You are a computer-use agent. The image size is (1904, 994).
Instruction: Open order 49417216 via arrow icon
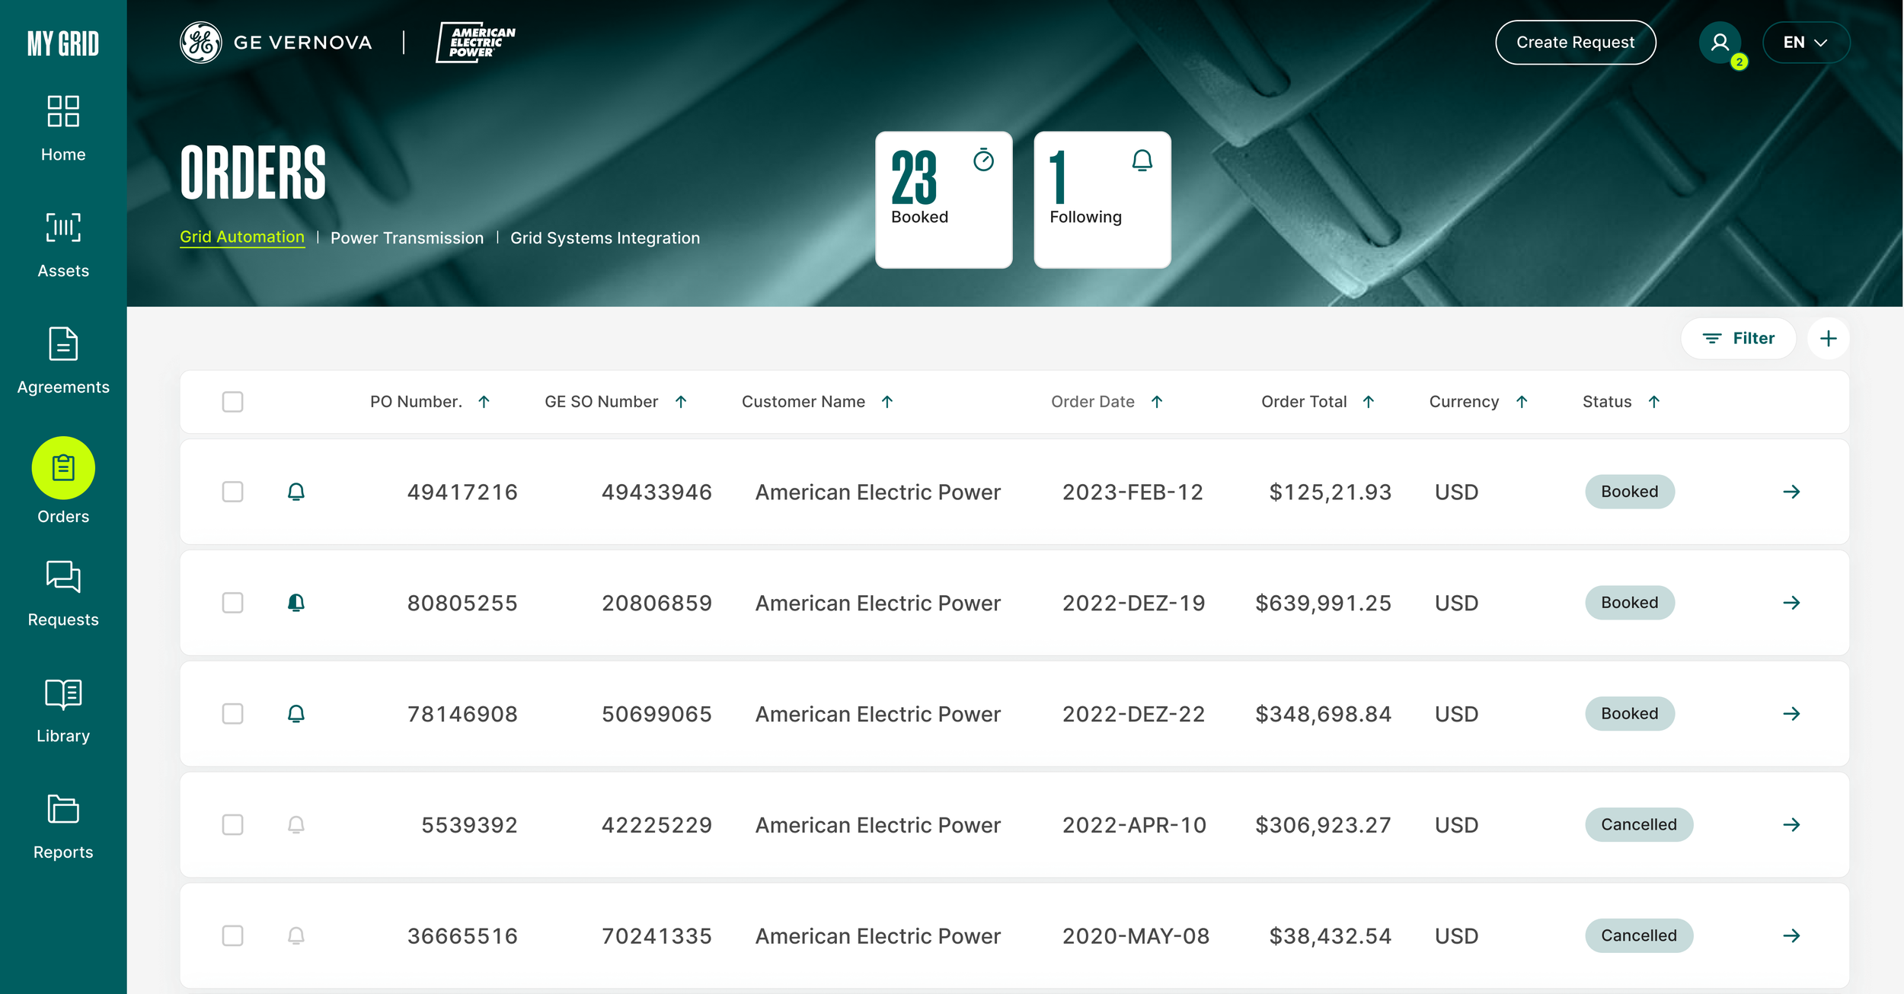1791,492
